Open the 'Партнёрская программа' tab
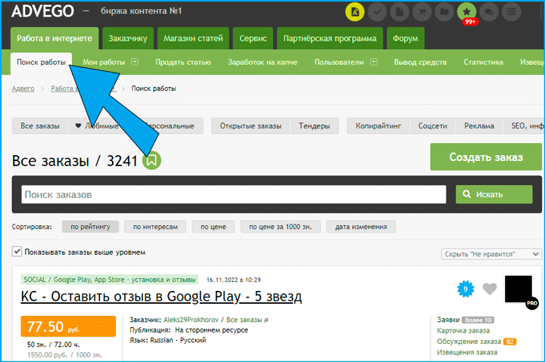The height and width of the screenshot is (362, 545). [x=330, y=39]
